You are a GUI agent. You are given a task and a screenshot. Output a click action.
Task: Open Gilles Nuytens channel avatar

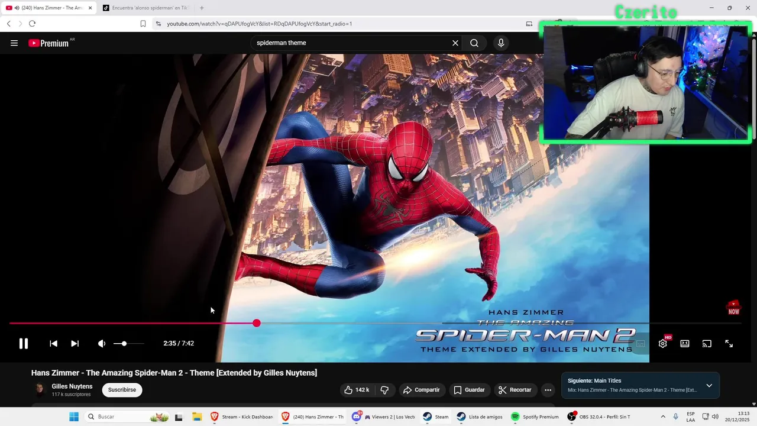tap(40, 389)
